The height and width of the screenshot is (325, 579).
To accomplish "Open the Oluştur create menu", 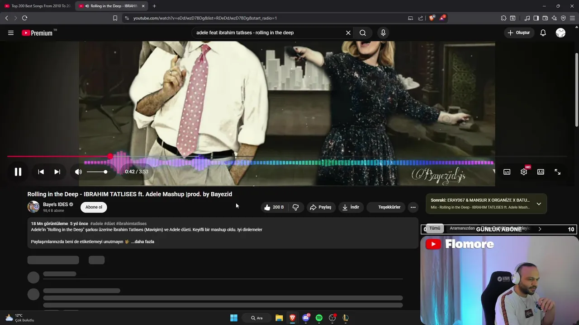I will click(x=519, y=32).
